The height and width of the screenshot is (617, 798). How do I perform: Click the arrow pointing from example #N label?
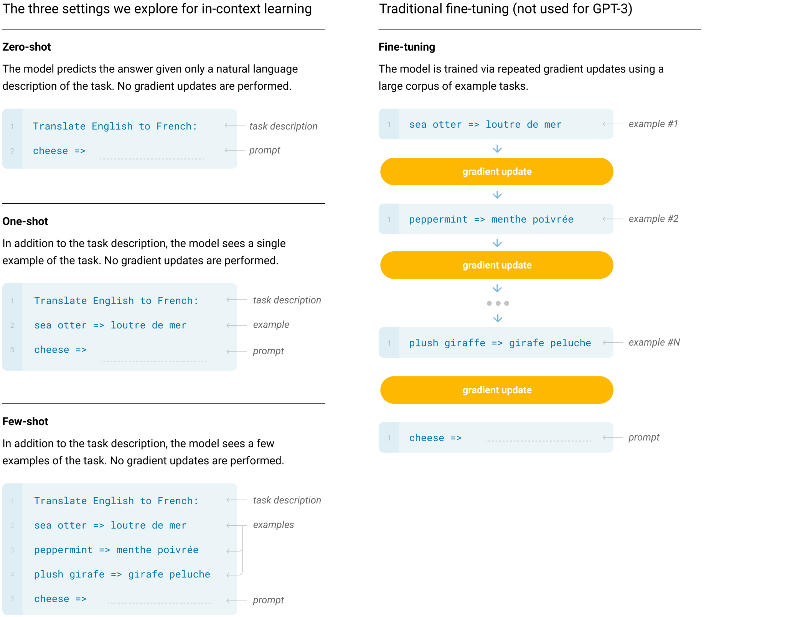612,342
